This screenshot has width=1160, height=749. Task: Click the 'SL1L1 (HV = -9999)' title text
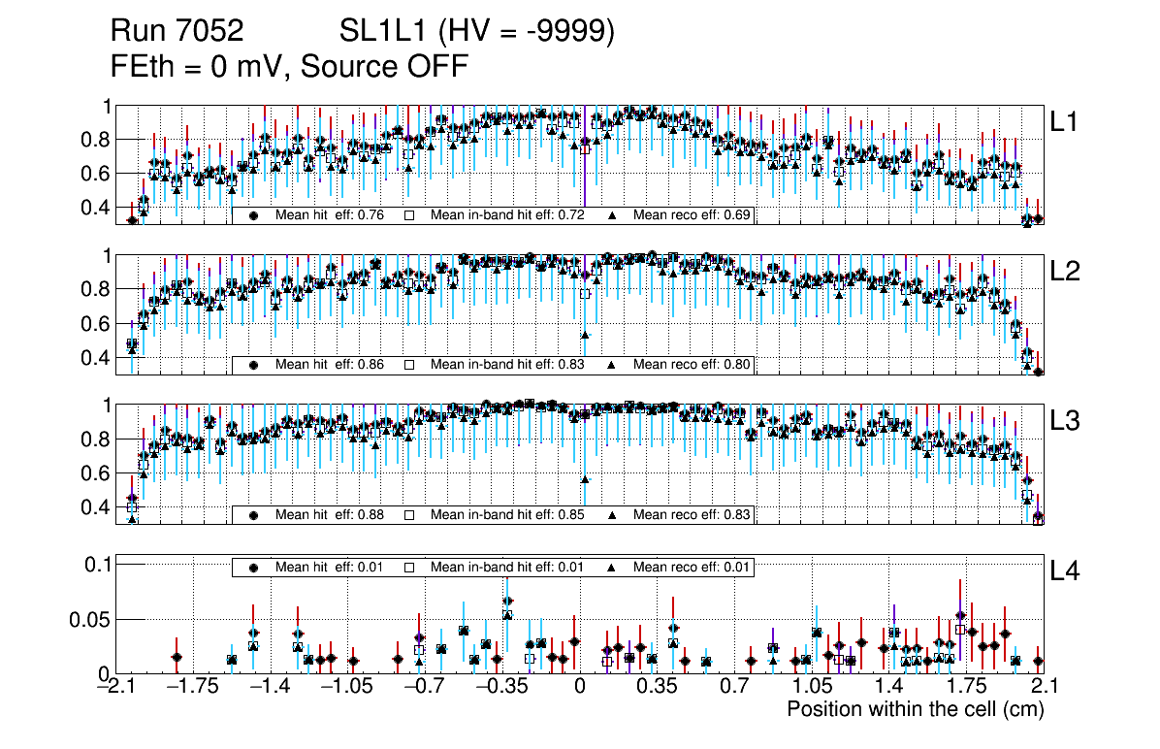(477, 33)
